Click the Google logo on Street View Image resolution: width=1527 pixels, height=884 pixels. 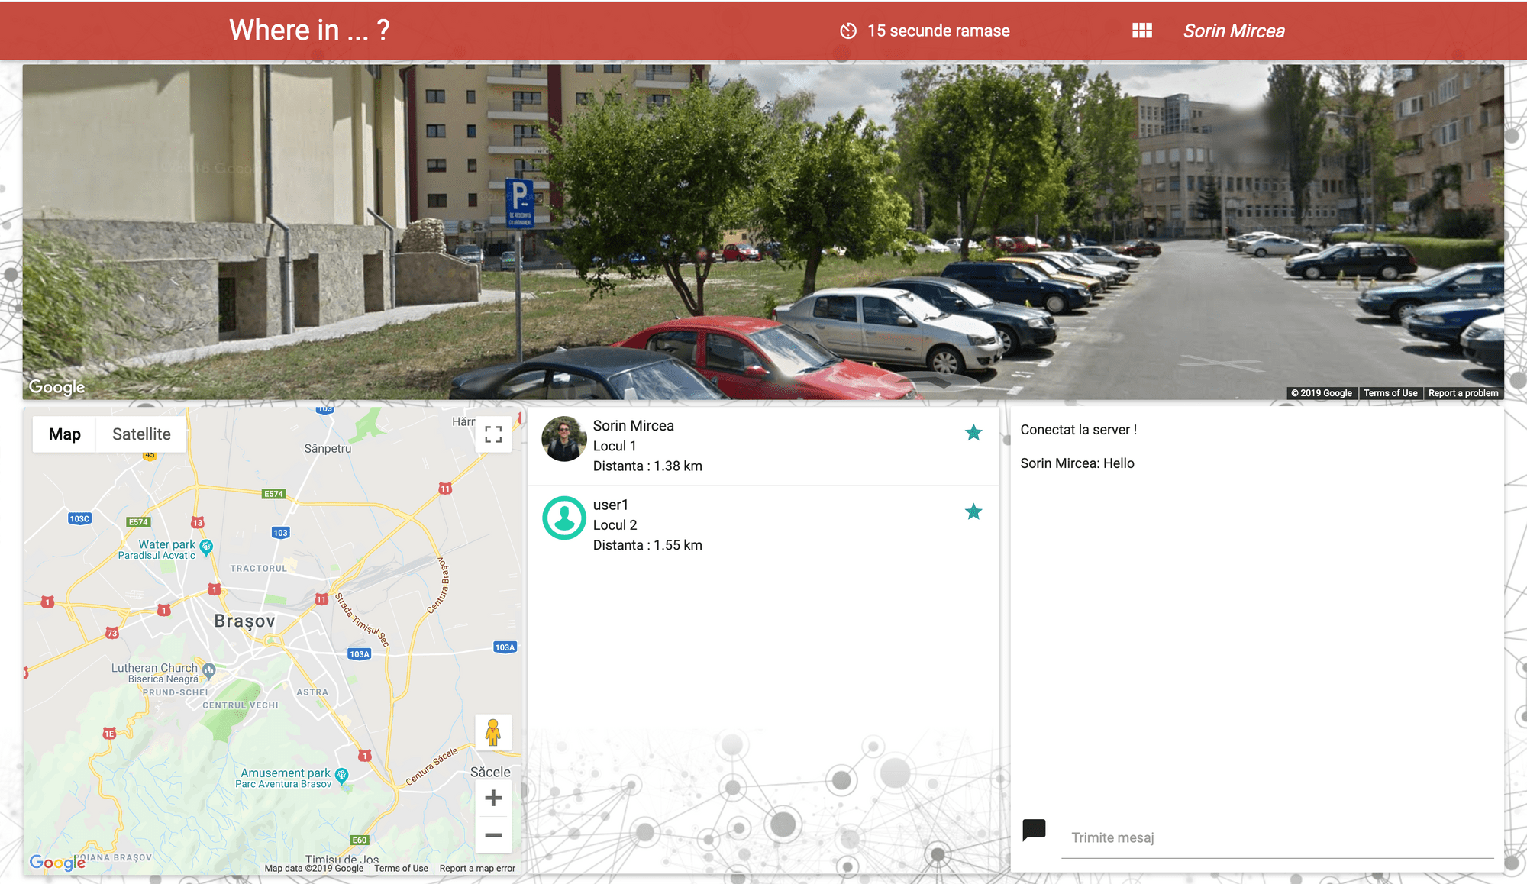(56, 387)
